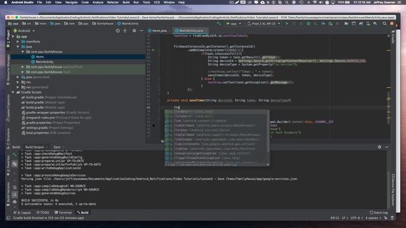Screen dimensions: 406x228
Task: Start debugging with the green bug icon
Action: 308,23
